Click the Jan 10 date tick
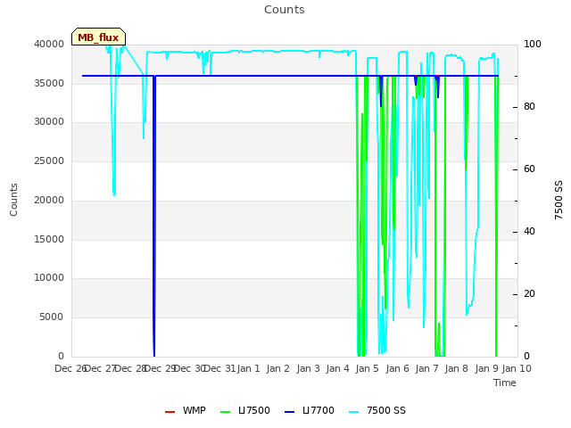This screenshot has height=428, width=571. tap(517, 368)
